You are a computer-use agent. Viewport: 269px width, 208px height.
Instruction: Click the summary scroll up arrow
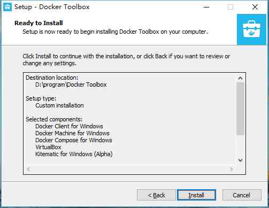click(x=240, y=78)
